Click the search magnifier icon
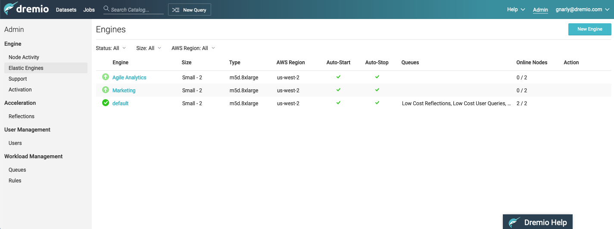The height and width of the screenshot is (229, 614). point(106,9)
